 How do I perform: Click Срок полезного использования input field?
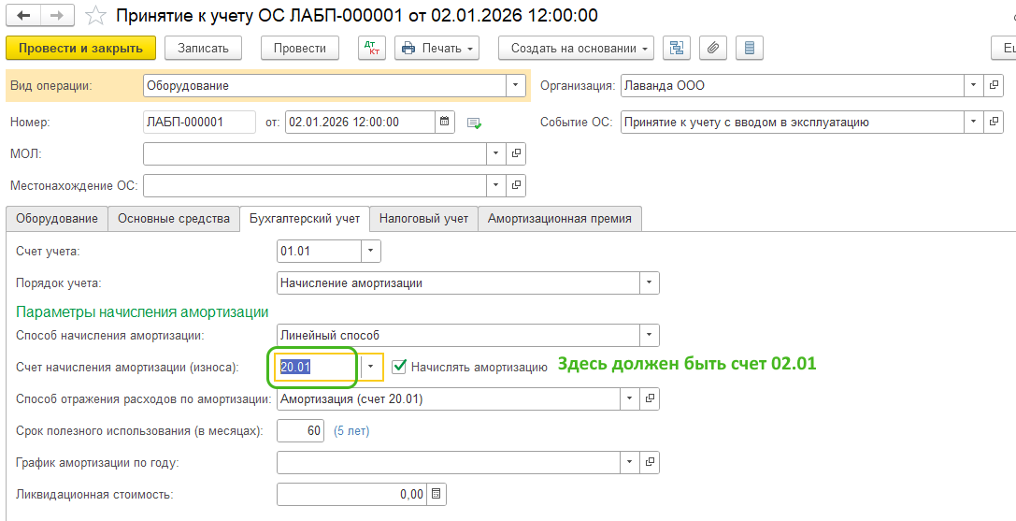302,431
